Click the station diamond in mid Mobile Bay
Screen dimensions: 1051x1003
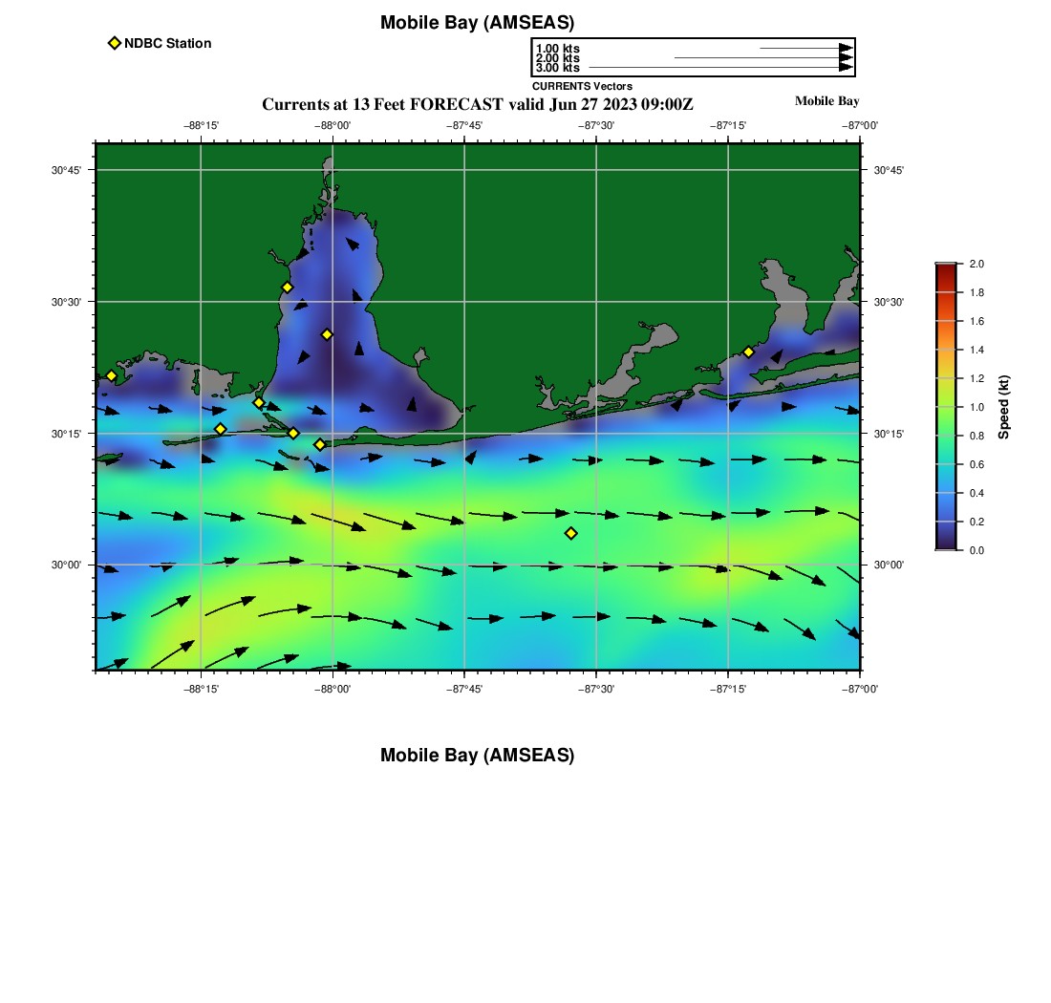[327, 334]
